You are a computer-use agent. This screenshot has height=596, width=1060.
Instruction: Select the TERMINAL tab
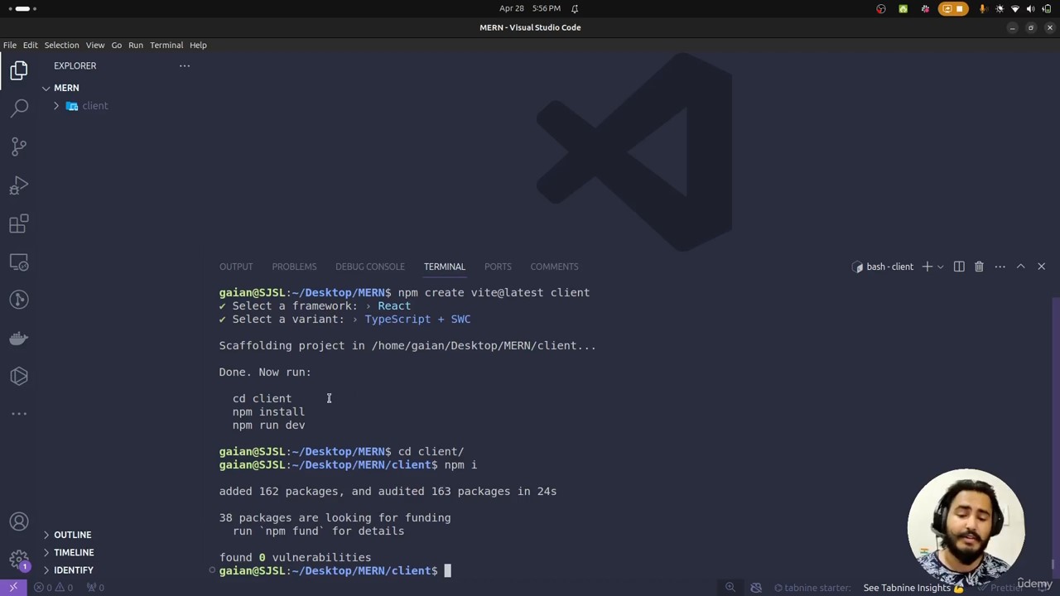pos(445,267)
